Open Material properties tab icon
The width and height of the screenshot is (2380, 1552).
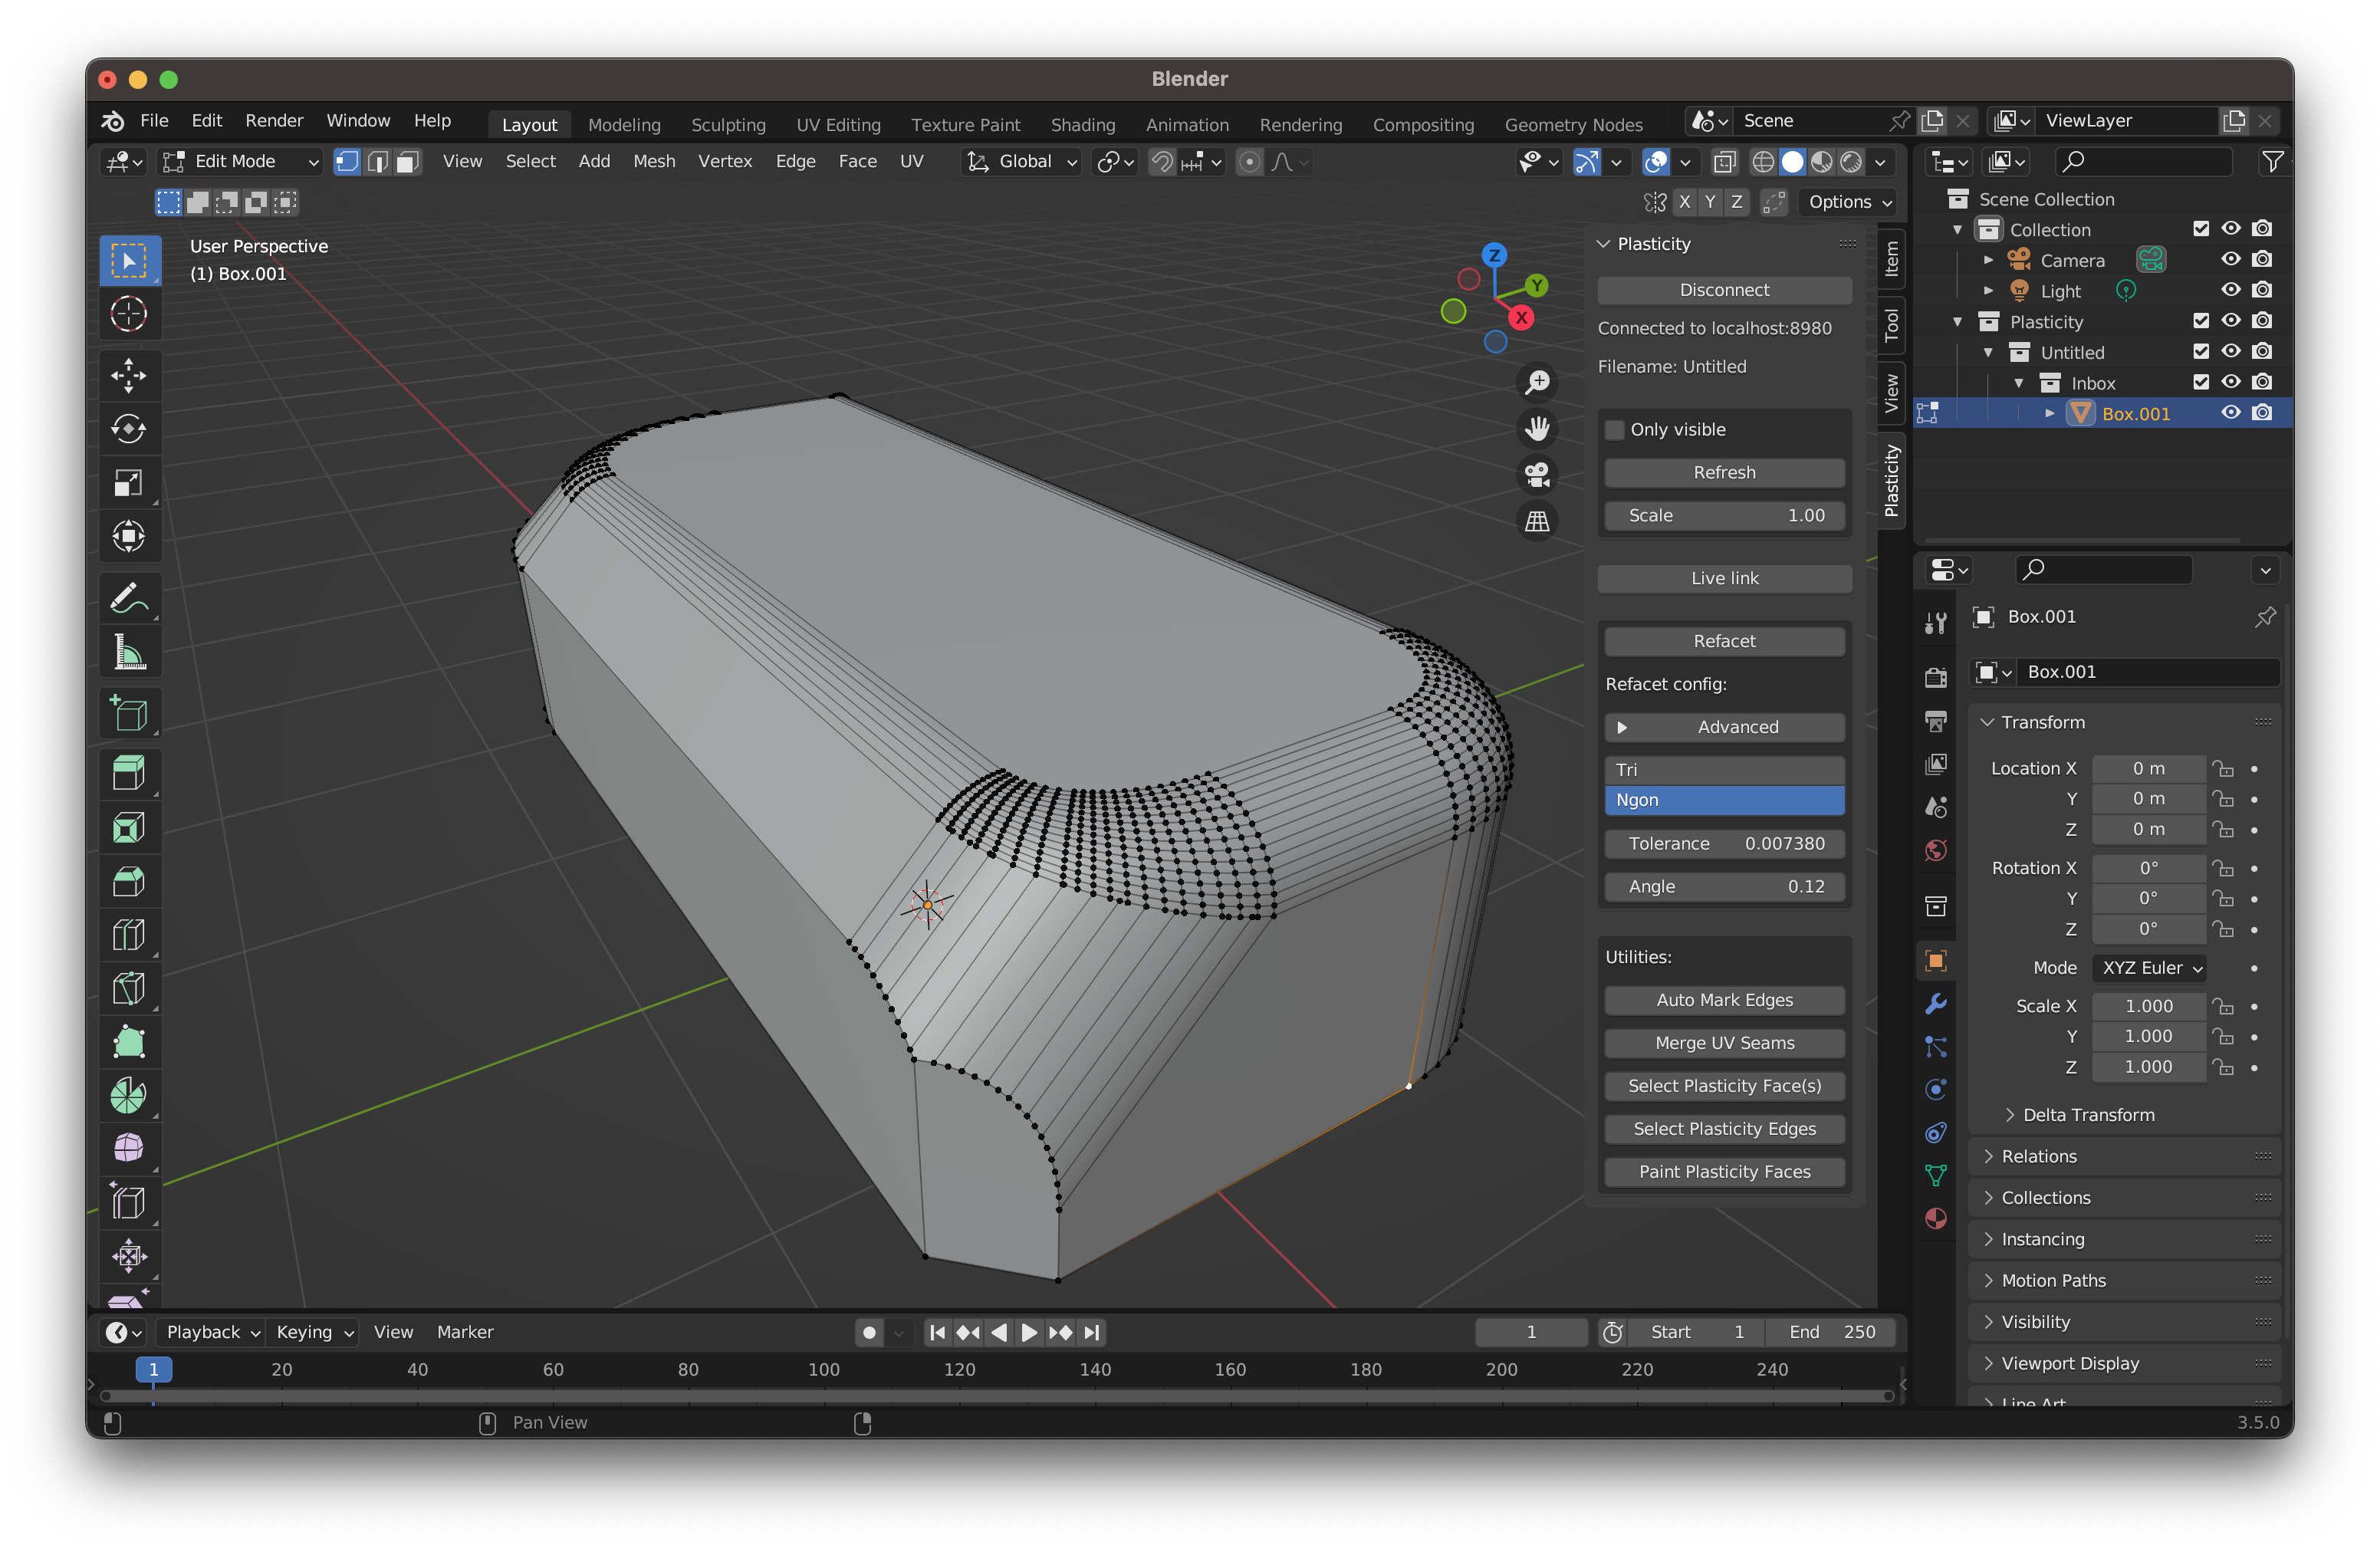point(1935,1218)
